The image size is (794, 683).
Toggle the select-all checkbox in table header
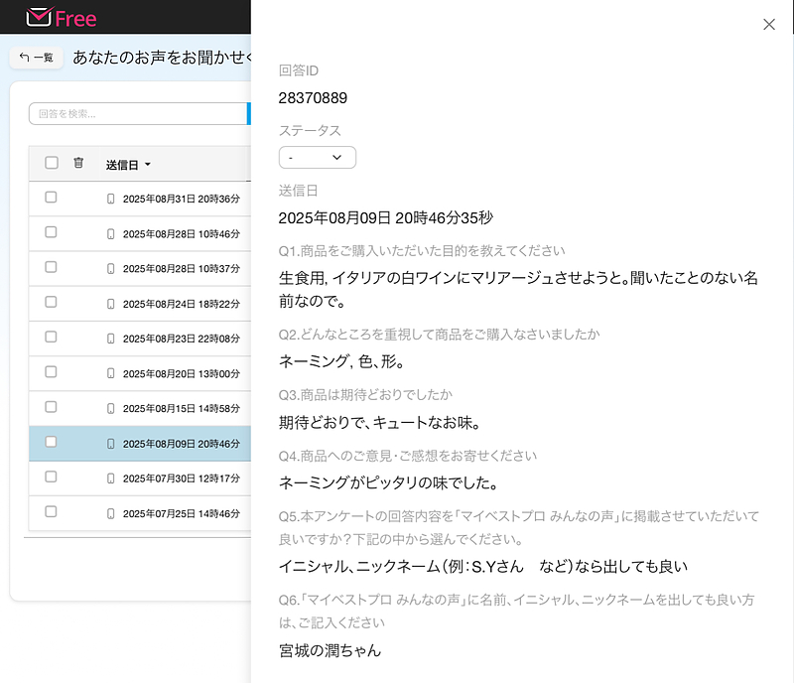pos(52,164)
